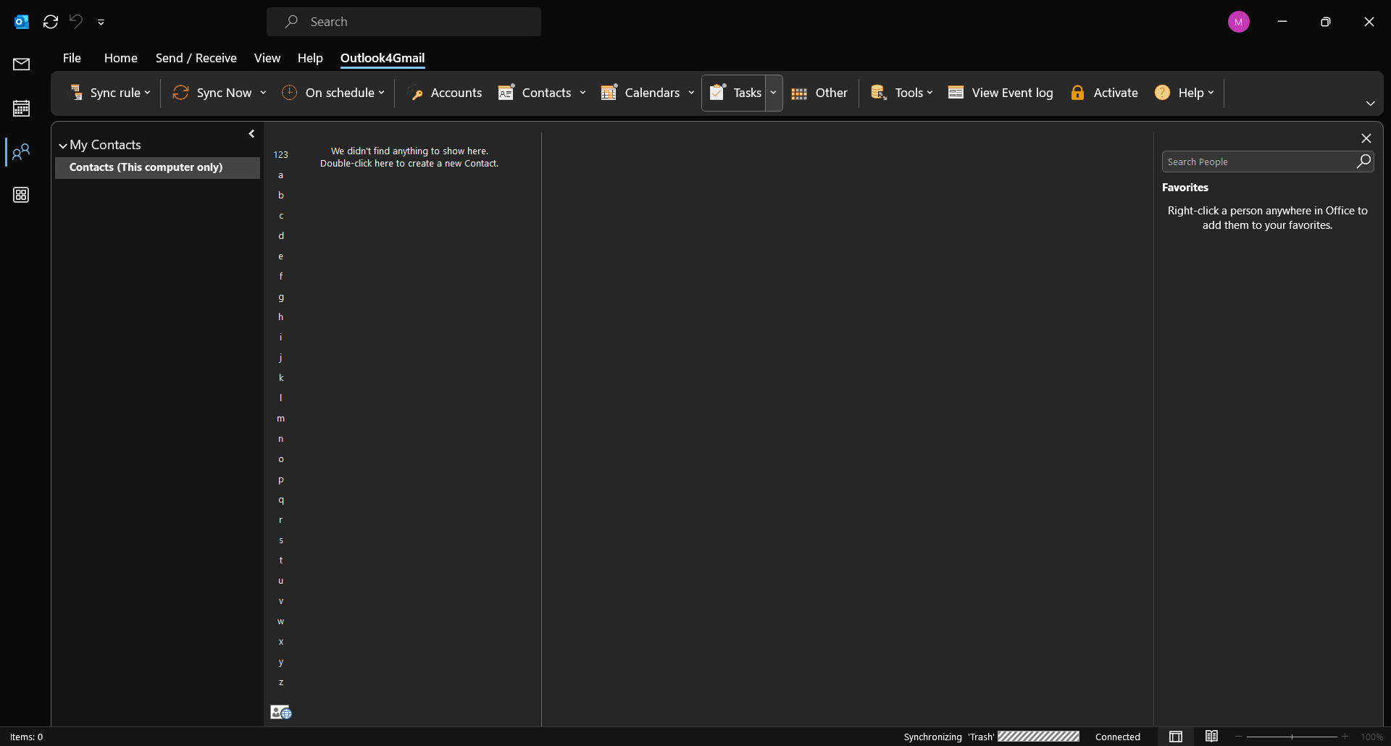Click the zoom out minus button
The width and height of the screenshot is (1391, 746).
coord(1239,737)
